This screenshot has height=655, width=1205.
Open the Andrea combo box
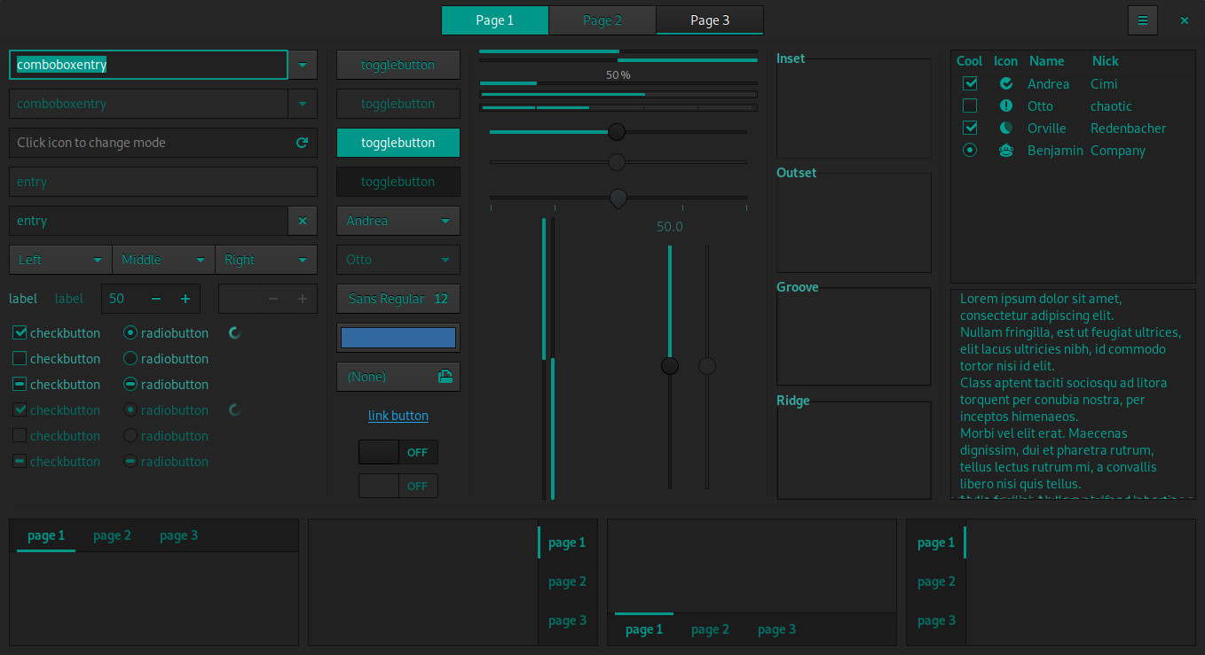click(x=398, y=221)
